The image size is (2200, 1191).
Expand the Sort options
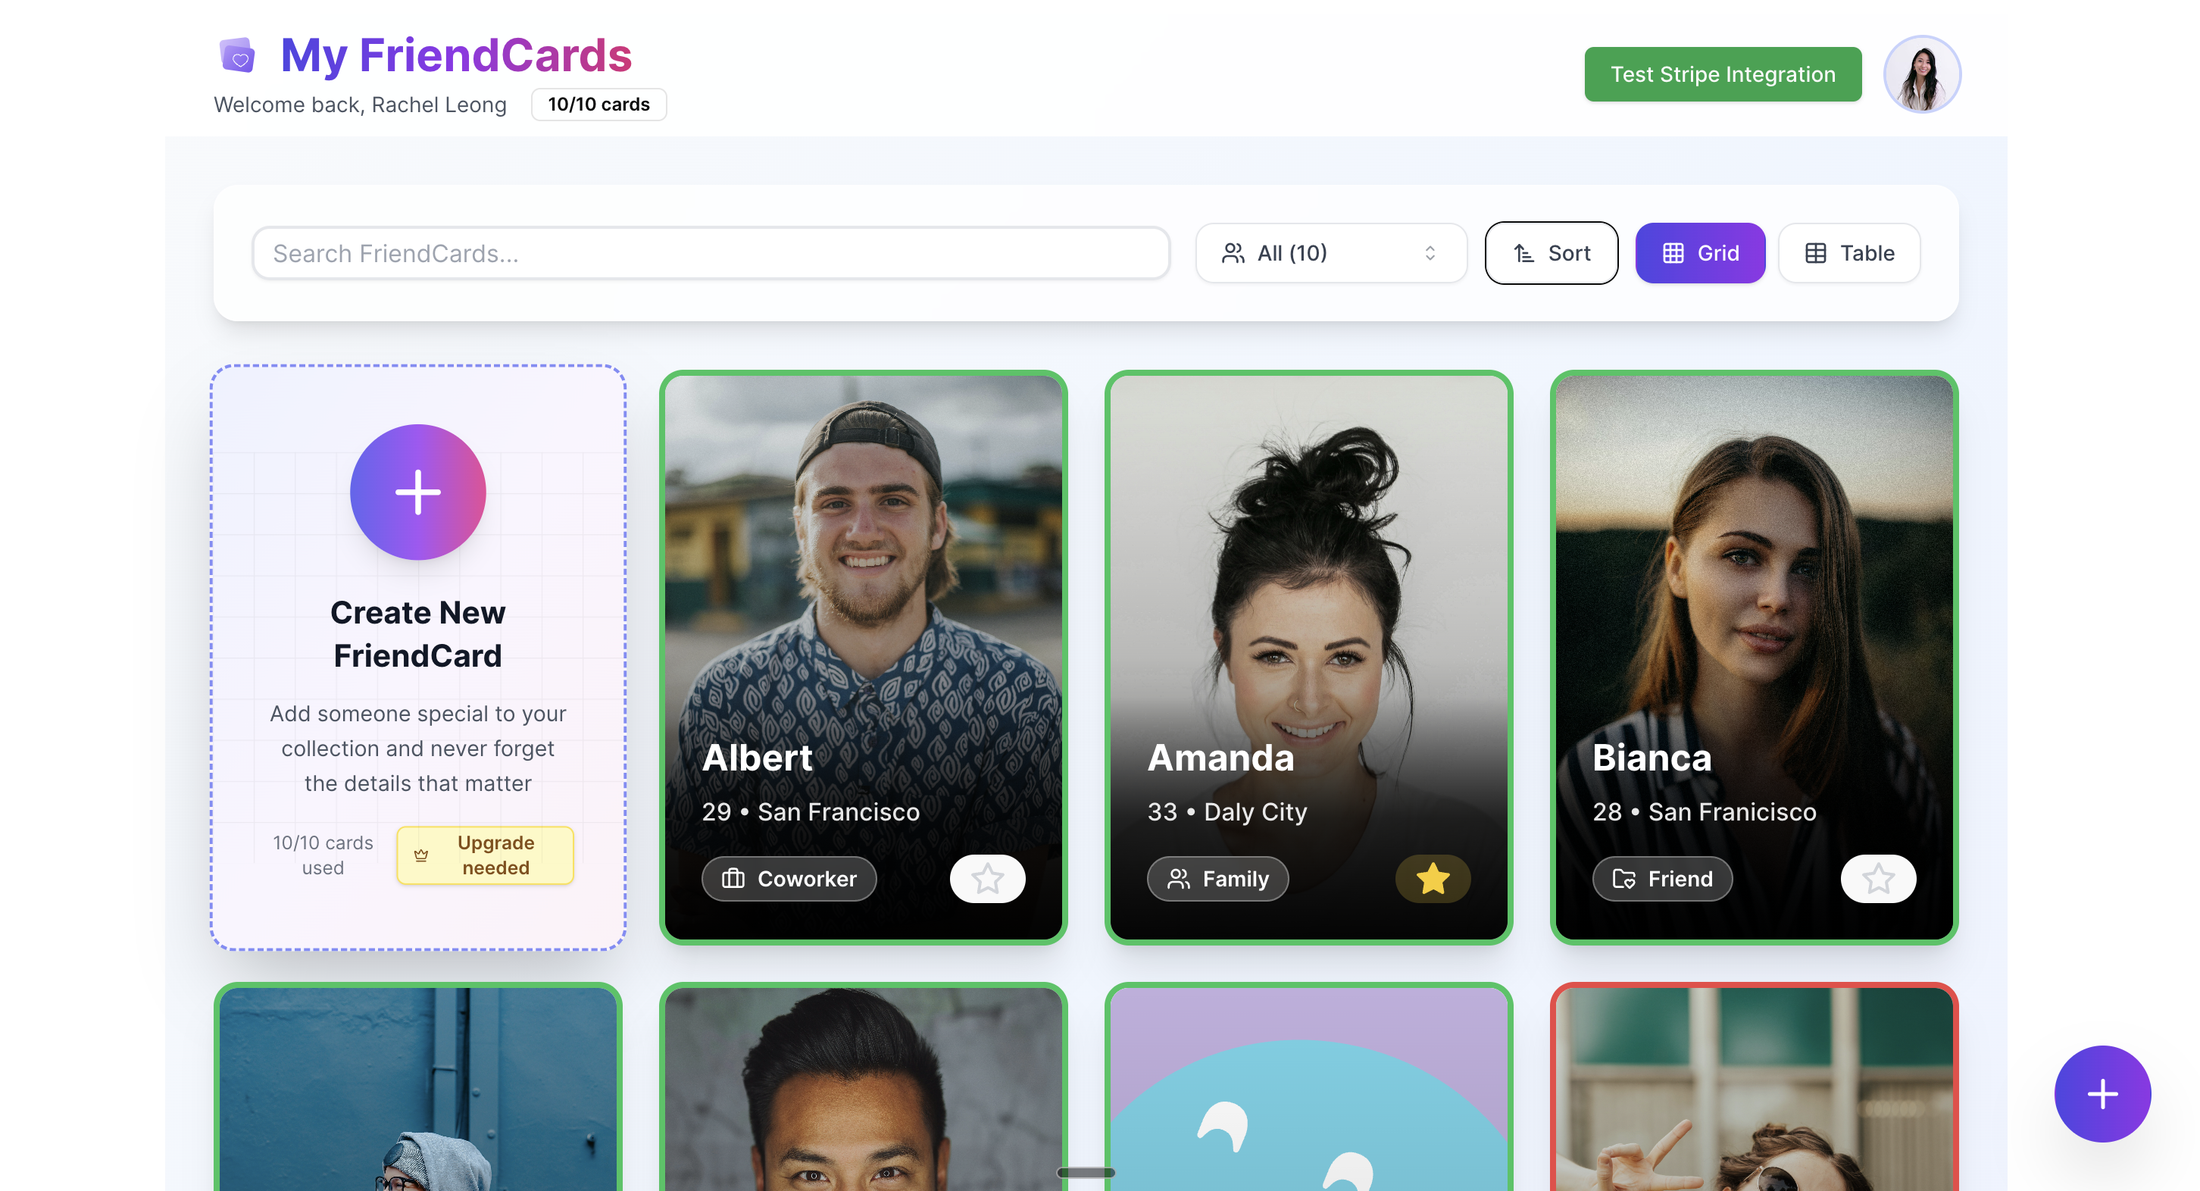[x=1551, y=253]
